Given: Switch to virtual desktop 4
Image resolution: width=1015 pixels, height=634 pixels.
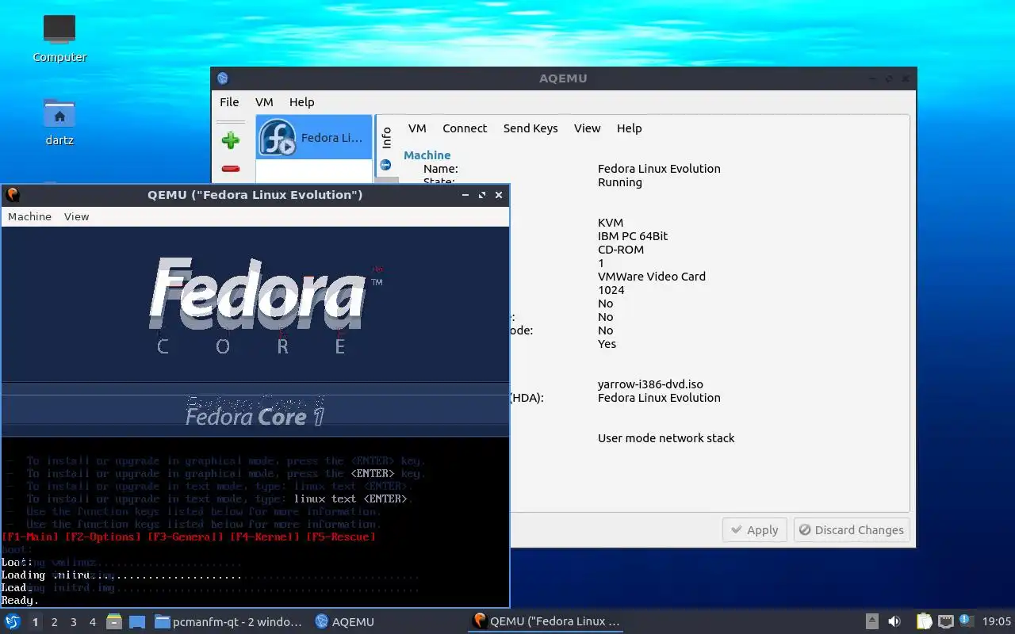Looking at the screenshot, I should pyautogui.click(x=92, y=622).
